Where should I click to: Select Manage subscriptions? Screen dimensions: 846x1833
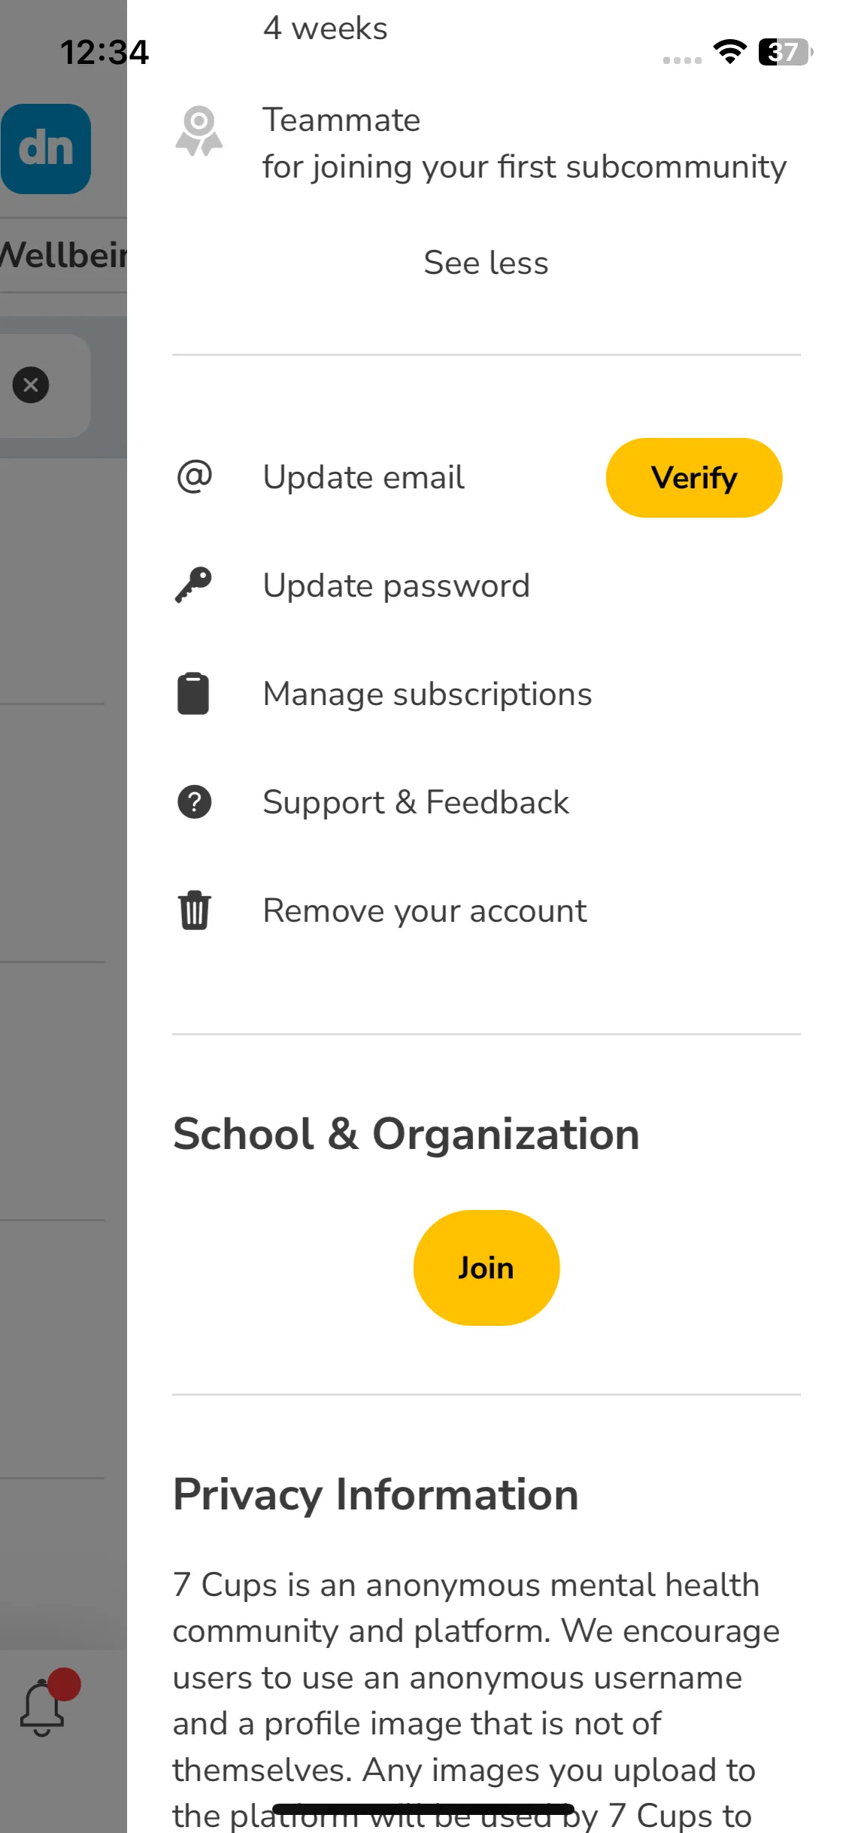pyautogui.click(x=427, y=694)
